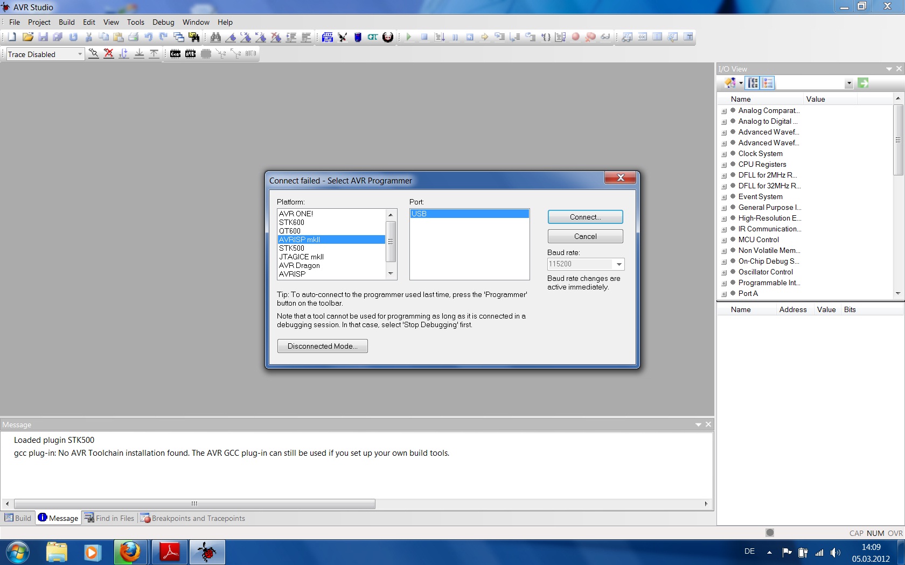Select USB in the Port list
905x565 pixels.
tap(469, 214)
